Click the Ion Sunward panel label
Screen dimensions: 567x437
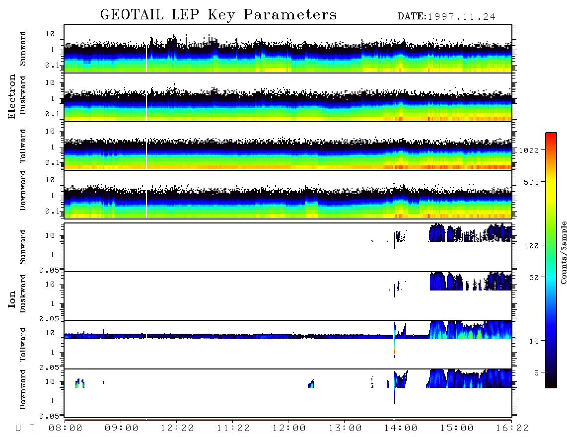tap(23, 247)
